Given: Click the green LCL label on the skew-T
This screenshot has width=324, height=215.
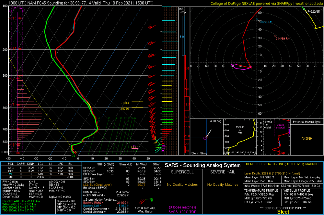Looking at the screenshot, I should [x=134, y=151].
